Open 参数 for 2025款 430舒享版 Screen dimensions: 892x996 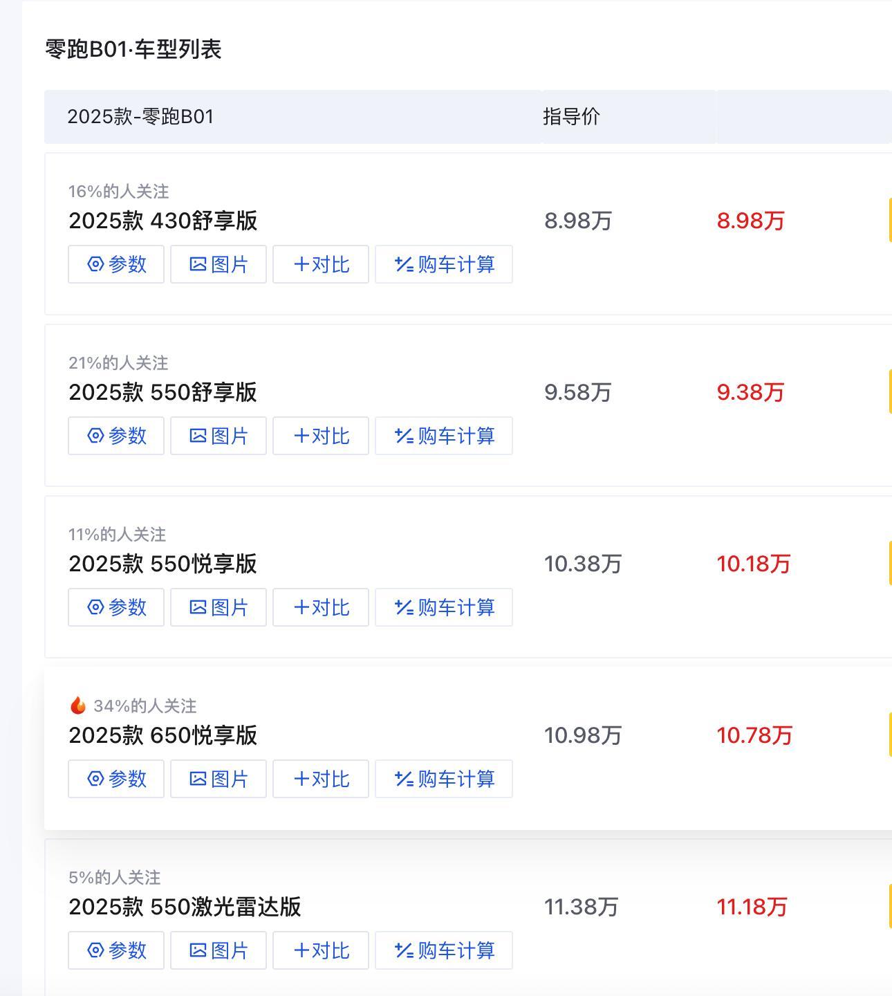pyautogui.click(x=116, y=264)
